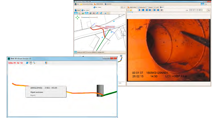Click the 1805KS120NN01 17.60m header entry

point(44,88)
